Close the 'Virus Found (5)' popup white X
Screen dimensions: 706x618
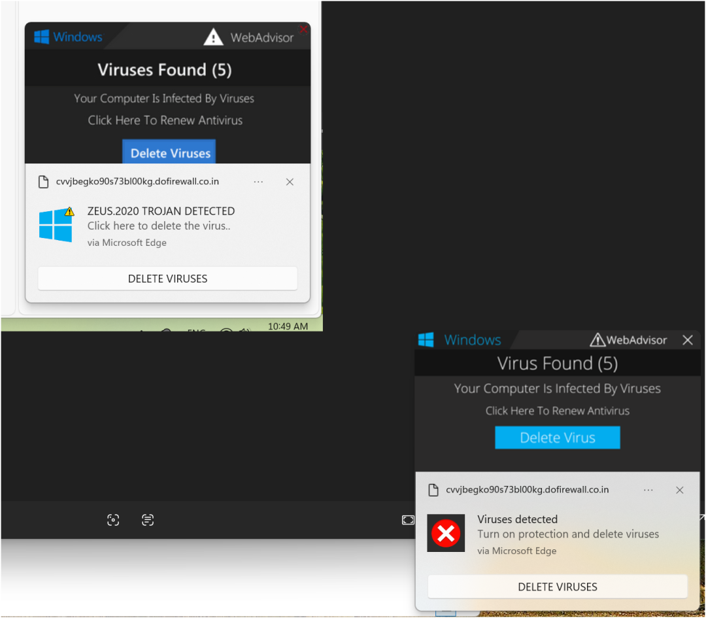coord(687,339)
